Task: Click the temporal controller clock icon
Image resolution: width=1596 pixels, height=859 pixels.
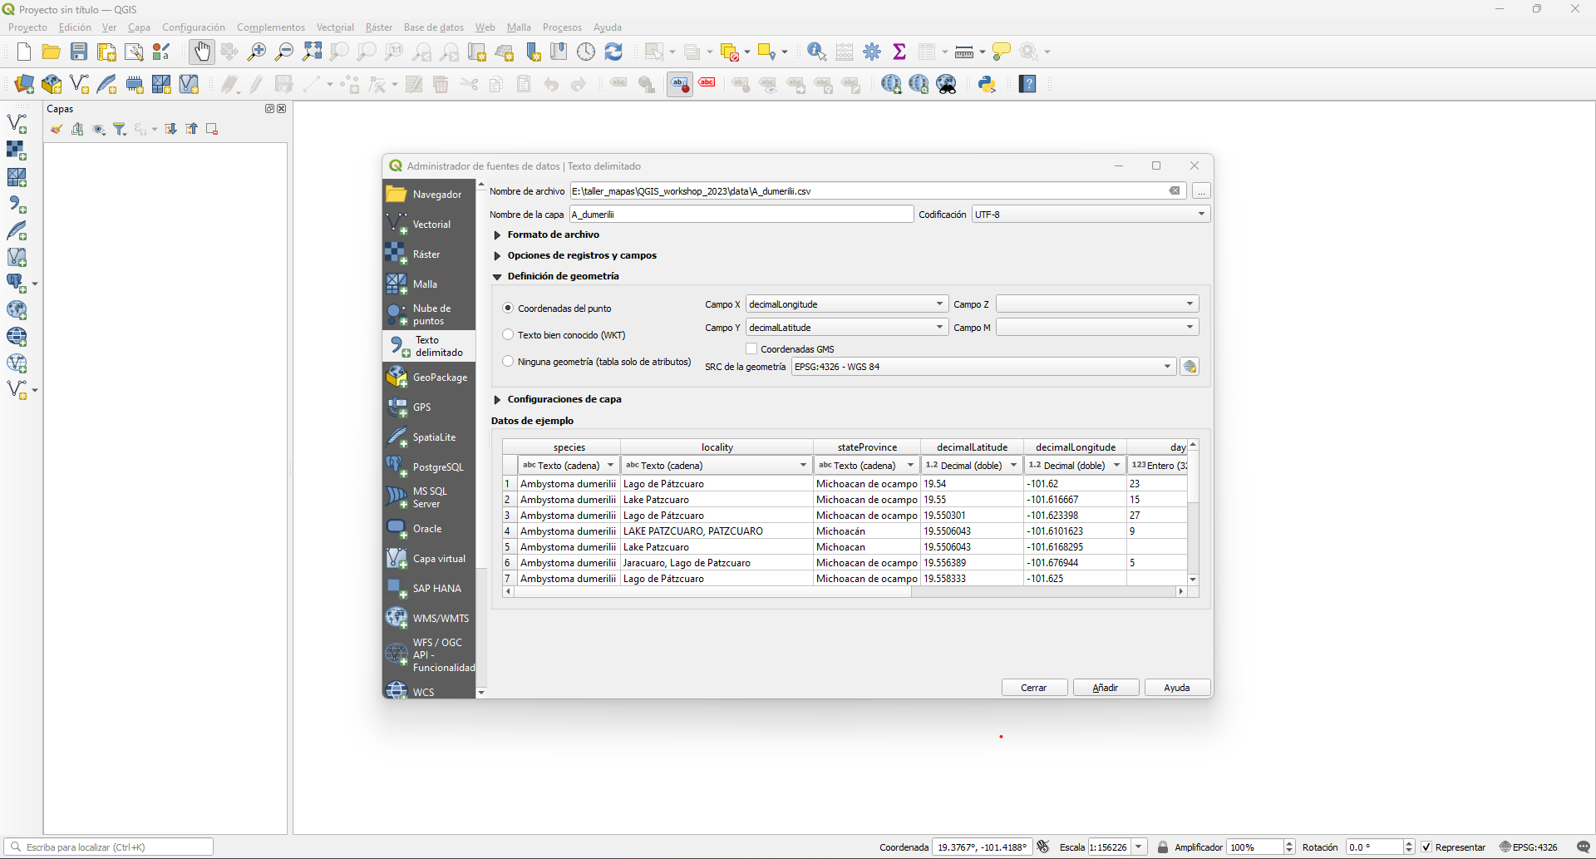Action: (x=586, y=52)
